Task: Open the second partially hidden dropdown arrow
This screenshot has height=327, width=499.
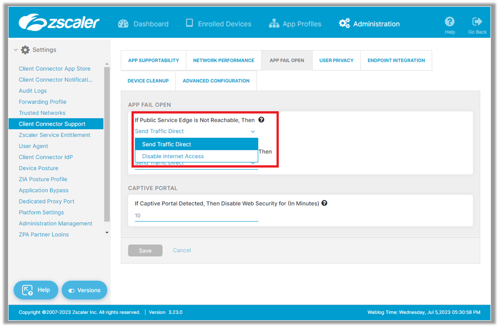Action: point(253,163)
